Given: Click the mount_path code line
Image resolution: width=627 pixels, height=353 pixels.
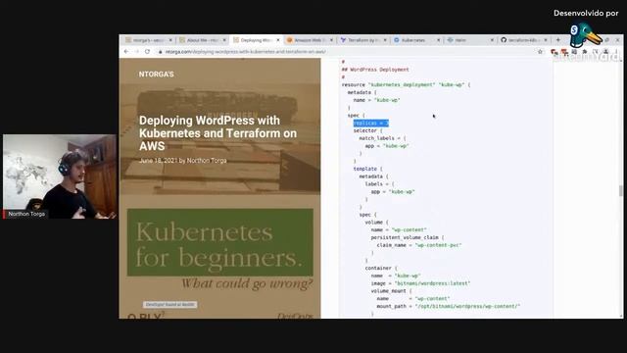Looking at the screenshot, I should (x=449, y=306).
